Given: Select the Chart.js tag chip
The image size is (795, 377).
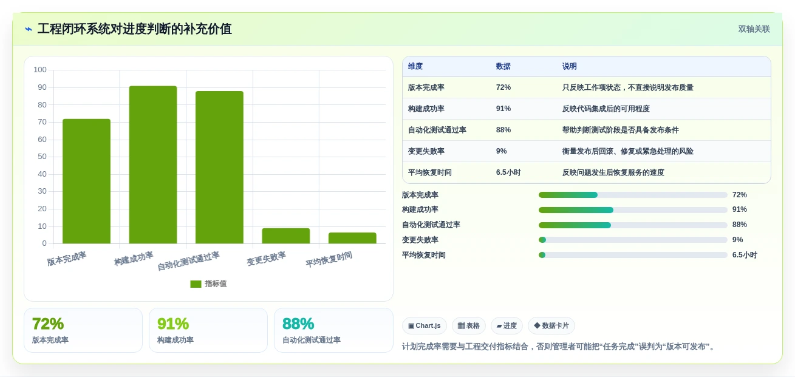Looking at the screenshot, I should [425, 326].
